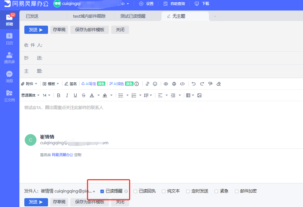Open the highlight color dropdown arrow
Image resolution: width=303 pixels, height=207 pixels.
pyautogui.click(x=111, y=95)
